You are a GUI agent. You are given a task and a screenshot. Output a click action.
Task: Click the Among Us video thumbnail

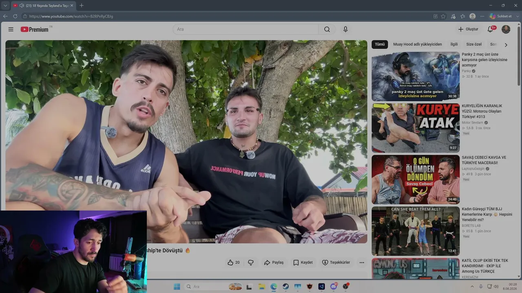point(416,269)
